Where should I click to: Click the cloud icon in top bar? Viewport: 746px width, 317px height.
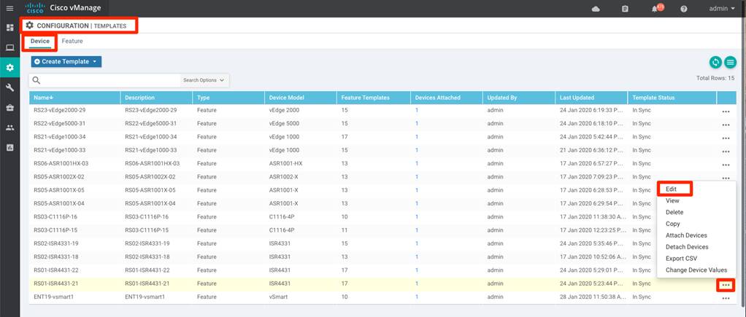pos(596,9)
